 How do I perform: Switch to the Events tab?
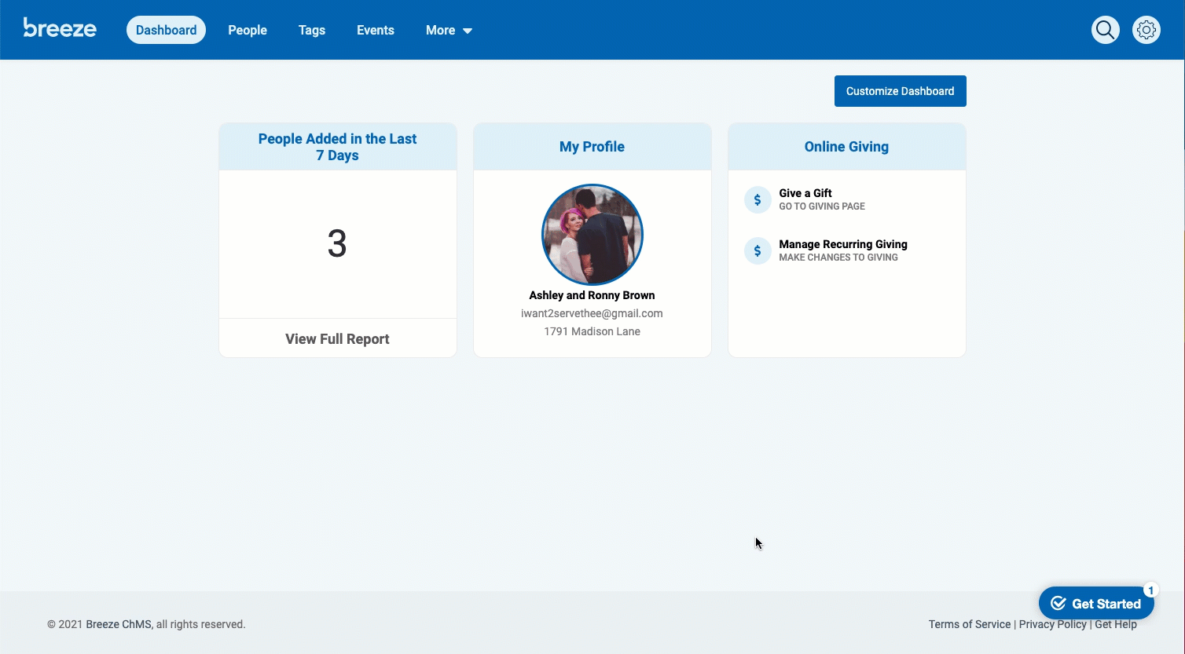click(x=375, y=30)
